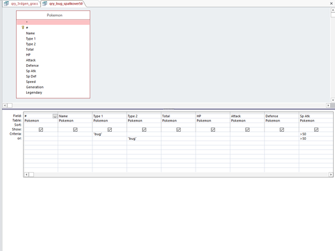Viewport: 335px width, 251px height.
Task: Toggle Show checkbox for Name column
Action: click(75, 130)
